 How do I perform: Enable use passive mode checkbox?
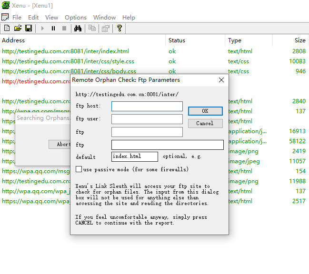pos(79,169)
